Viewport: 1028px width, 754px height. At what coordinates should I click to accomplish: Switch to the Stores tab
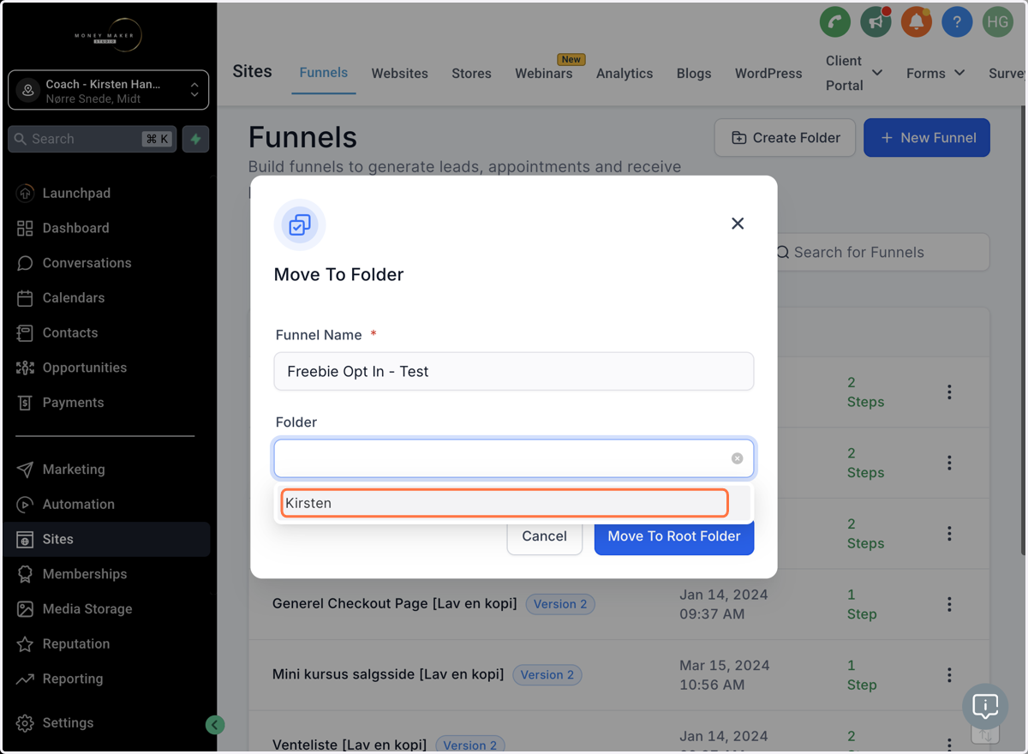click(471, 74)
